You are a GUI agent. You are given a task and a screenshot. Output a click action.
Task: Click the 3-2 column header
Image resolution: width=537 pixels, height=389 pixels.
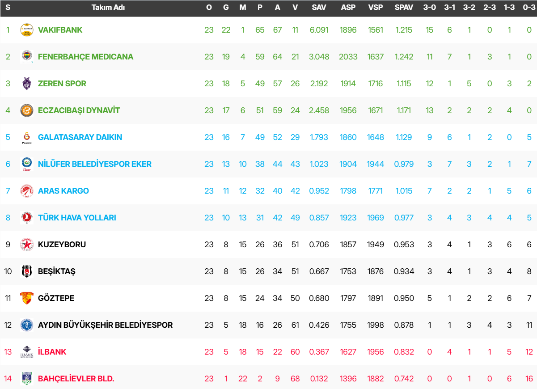(469, 8)
